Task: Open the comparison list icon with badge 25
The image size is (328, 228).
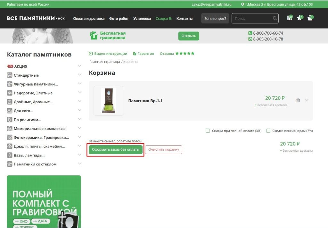Action: (x=289, y=18)
